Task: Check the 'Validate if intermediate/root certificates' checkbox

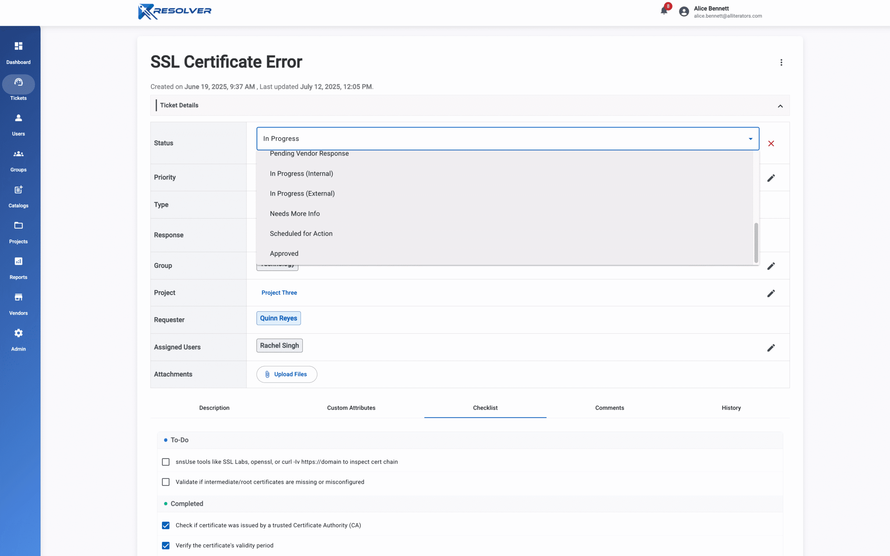Action: point(166,482)
